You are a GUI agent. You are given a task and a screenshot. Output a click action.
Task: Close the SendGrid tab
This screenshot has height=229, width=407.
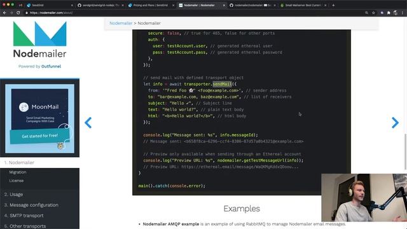(72, 5)
